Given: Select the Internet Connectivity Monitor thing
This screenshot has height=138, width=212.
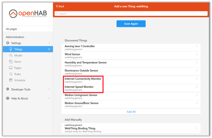Looking at the screenshot, I should pos(83,80).
